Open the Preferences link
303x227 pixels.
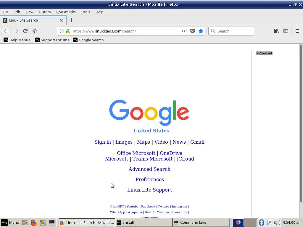coord(150,179)
